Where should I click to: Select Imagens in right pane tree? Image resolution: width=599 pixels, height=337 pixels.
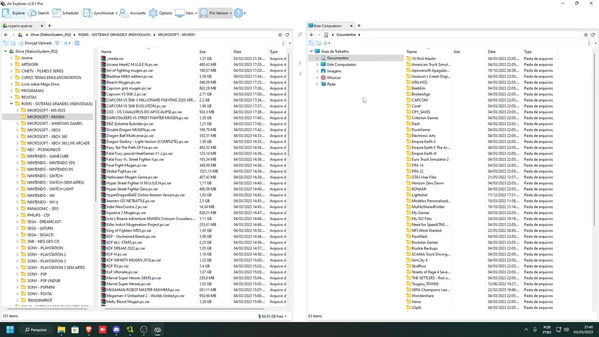(334, 71)
